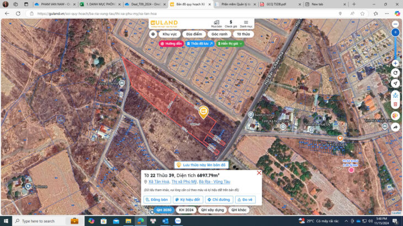
Task: Click the Chỉ đường directions button
Action: [x=219, y=200]
